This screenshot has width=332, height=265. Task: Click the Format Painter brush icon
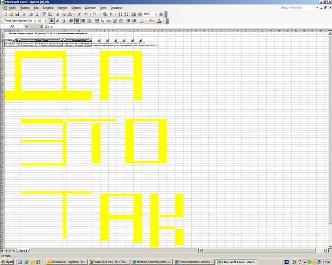point(79,14)
